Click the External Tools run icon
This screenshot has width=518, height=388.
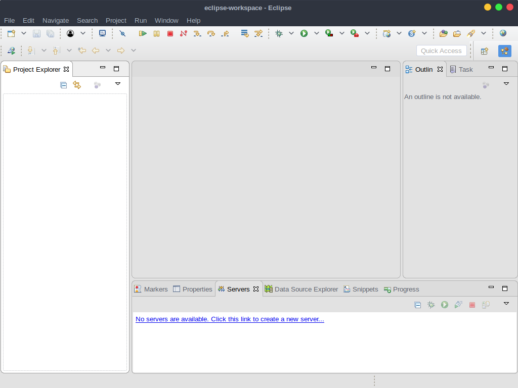[x=355, y=33]
